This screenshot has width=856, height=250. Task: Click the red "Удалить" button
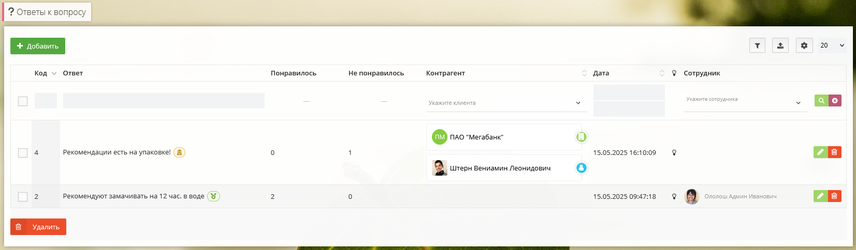(x=38, y=227)
